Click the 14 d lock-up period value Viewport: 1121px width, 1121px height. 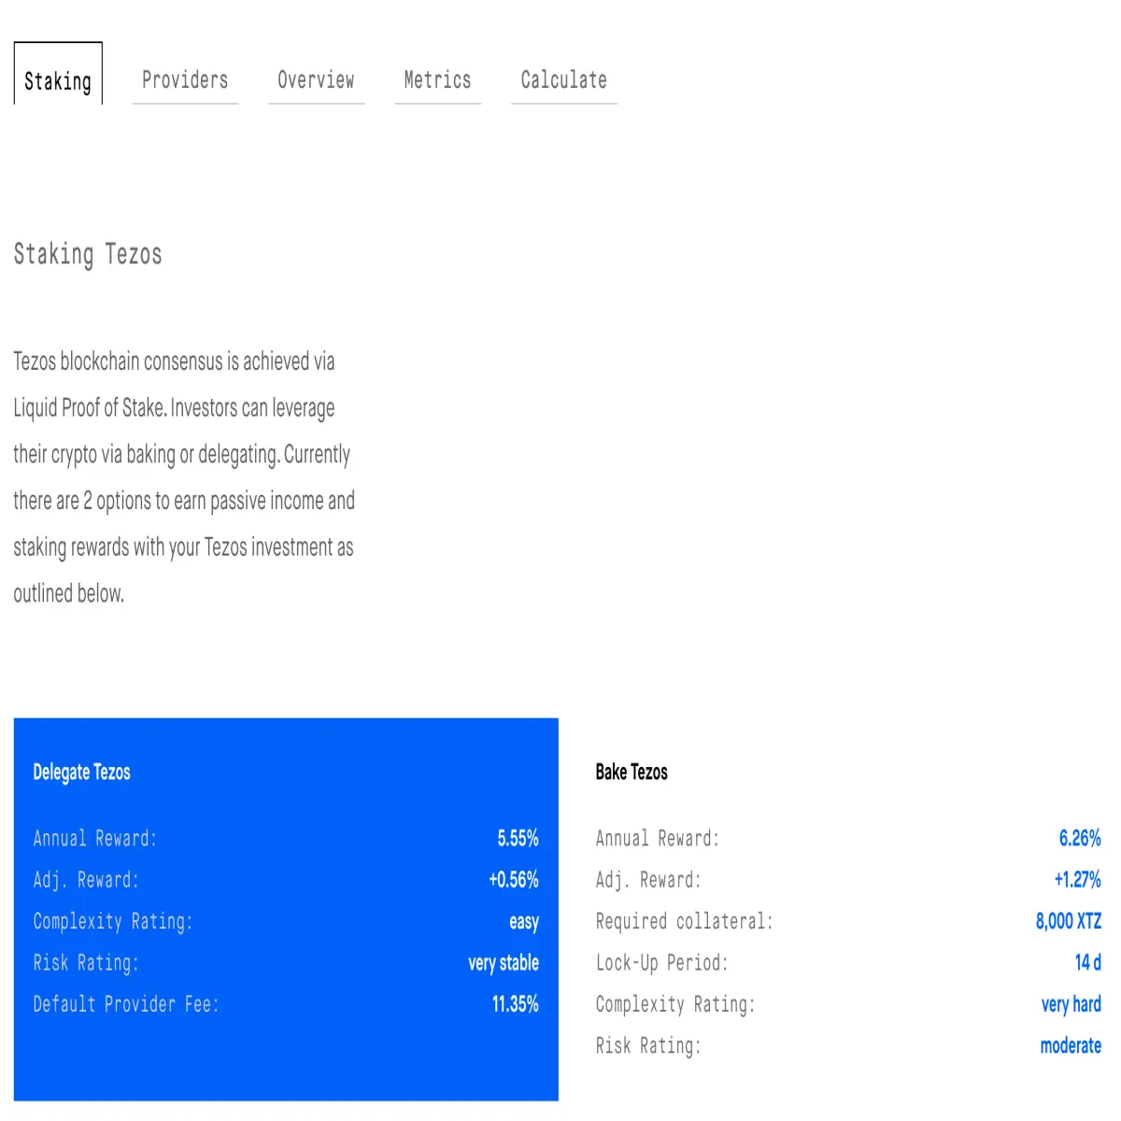(1088, 963)
